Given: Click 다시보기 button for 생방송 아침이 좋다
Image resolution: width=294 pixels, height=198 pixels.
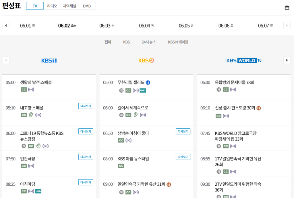Looking at the screenshot, I should coord(183,131).
